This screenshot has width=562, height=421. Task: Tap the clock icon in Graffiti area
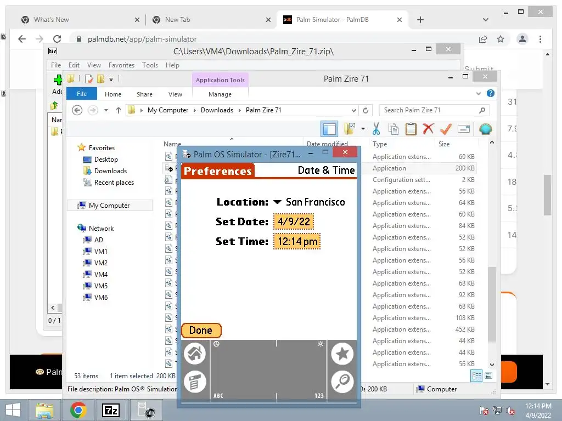[x=216, y=344]
